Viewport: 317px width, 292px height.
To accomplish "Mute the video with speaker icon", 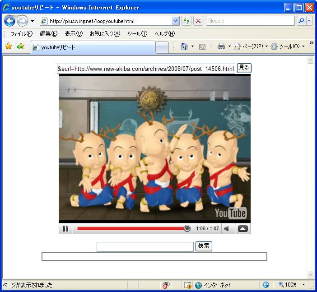I will click(x=227, y=228).
